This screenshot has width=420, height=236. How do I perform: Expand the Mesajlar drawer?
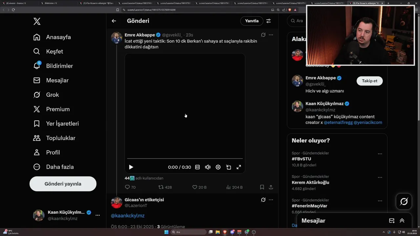402,221
